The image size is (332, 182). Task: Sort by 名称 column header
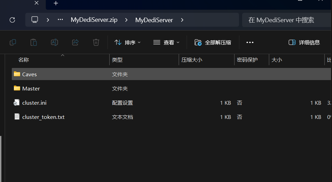(x=24, y=60)
